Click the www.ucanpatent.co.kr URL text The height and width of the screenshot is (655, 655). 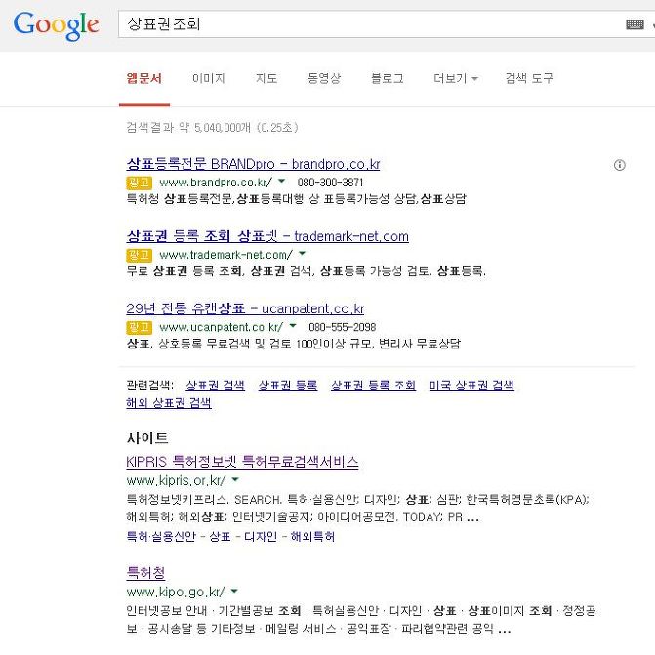222,327
